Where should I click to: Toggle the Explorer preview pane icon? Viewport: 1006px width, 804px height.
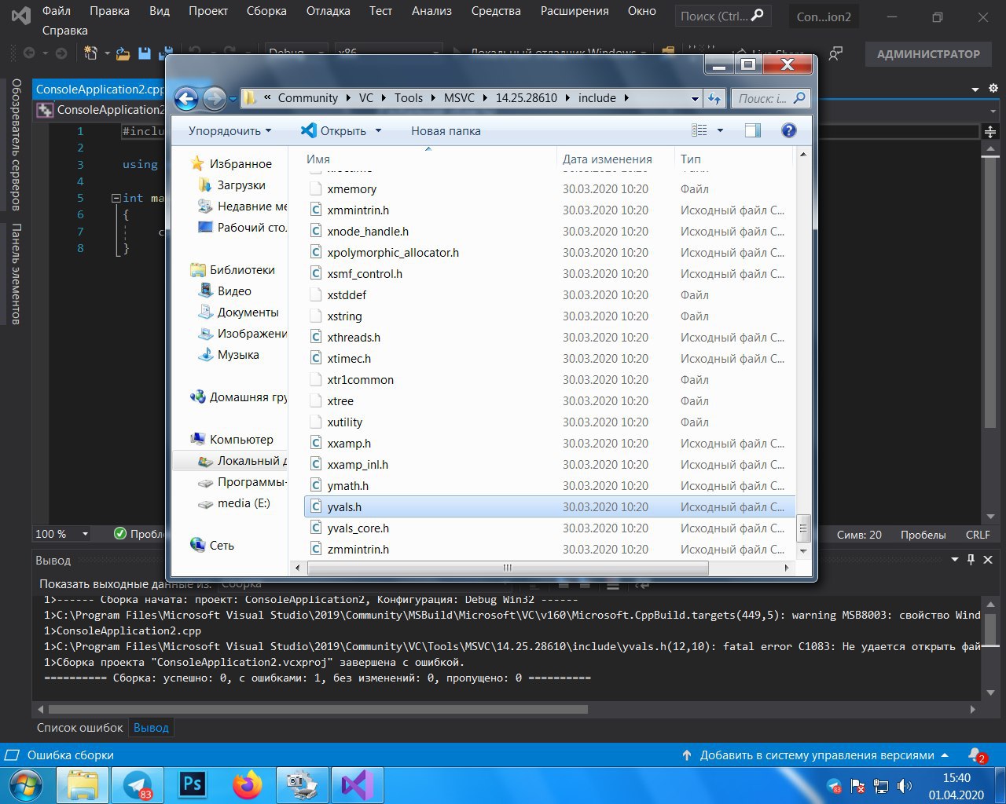[752, 130]
